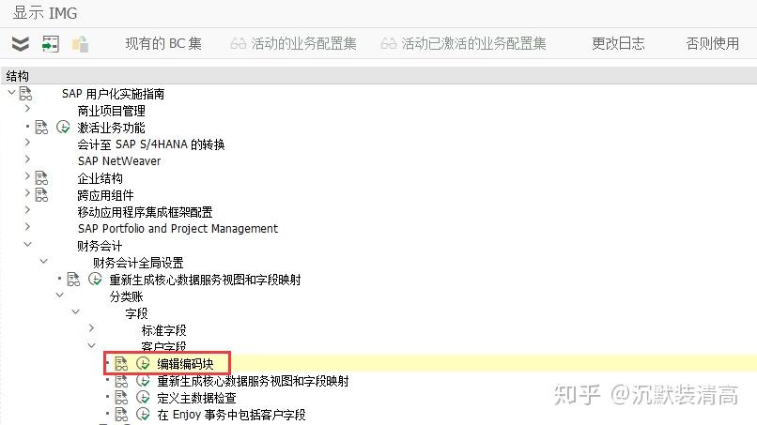Click the 现有的 BC 集 button

pyautogui.click(x=163, y=44)
